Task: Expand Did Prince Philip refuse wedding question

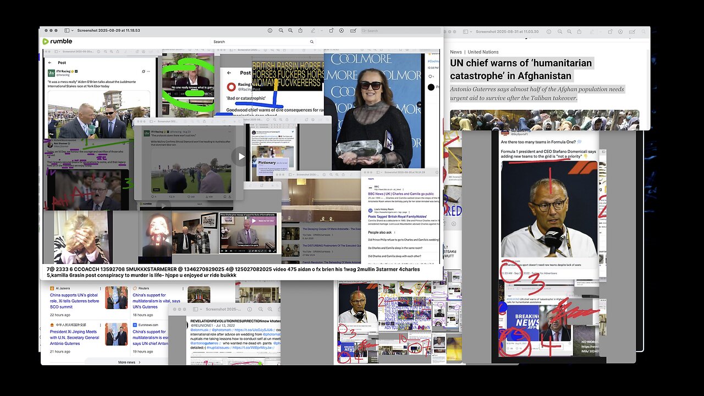Action: [403, 240]
